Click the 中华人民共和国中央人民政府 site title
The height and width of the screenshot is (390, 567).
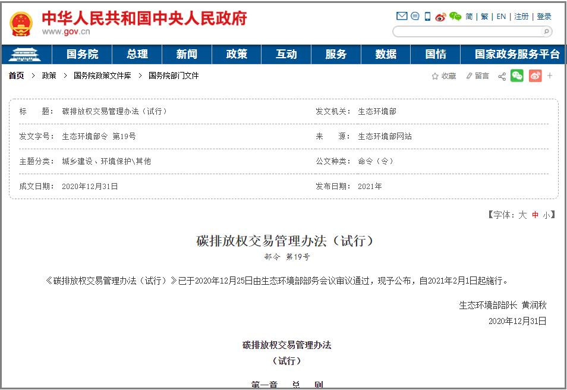click(x=144, y=18)
